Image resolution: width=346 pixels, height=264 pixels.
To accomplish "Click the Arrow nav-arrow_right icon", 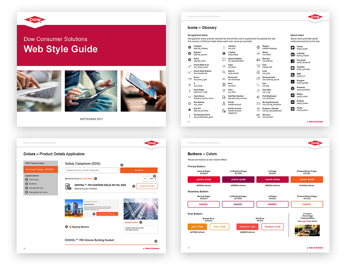I will pos(190,78).
